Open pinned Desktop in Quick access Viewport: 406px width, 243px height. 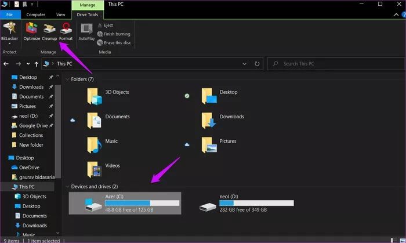pyautogui.click(x=28, y=77)
